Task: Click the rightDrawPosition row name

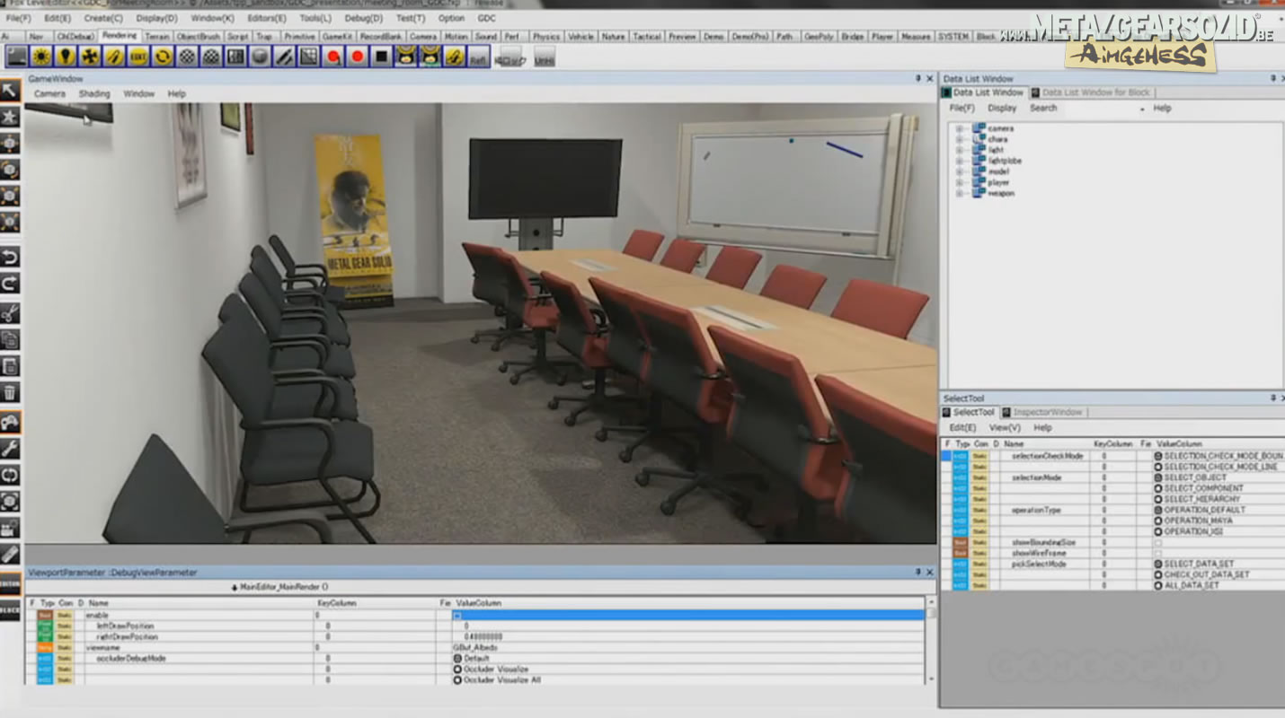Action: 127,636
